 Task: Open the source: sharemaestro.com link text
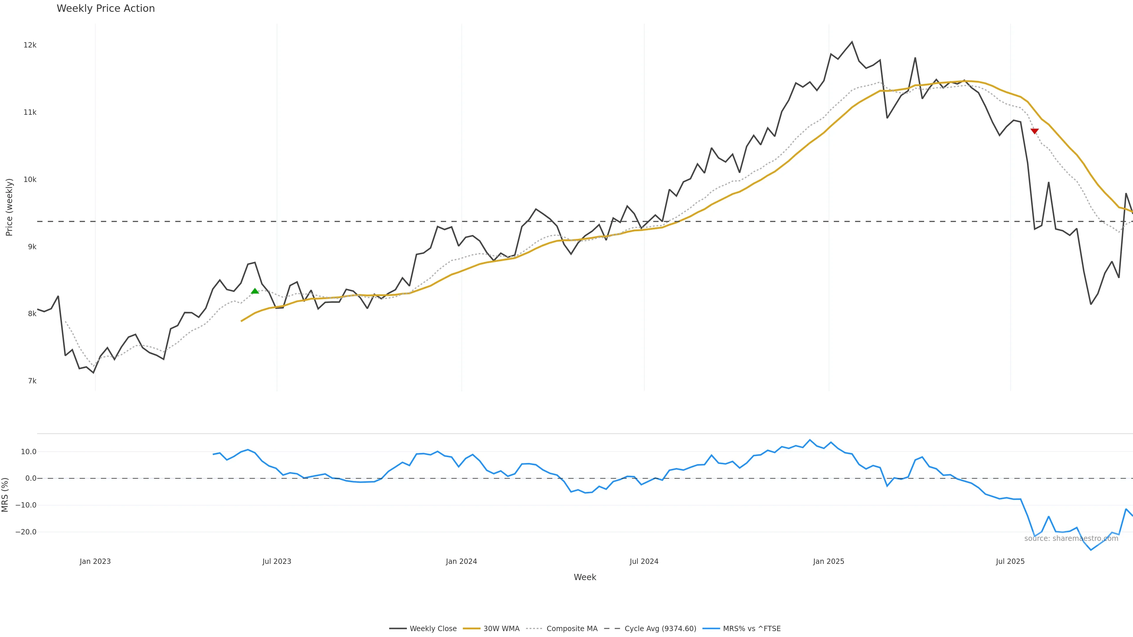coord(1071,539)
